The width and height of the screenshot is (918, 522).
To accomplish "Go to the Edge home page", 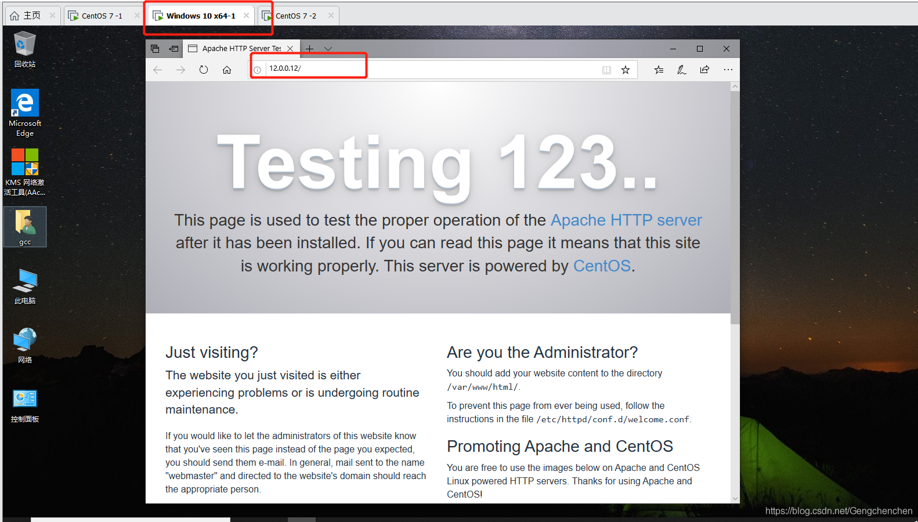I will [x=227, y=70].
